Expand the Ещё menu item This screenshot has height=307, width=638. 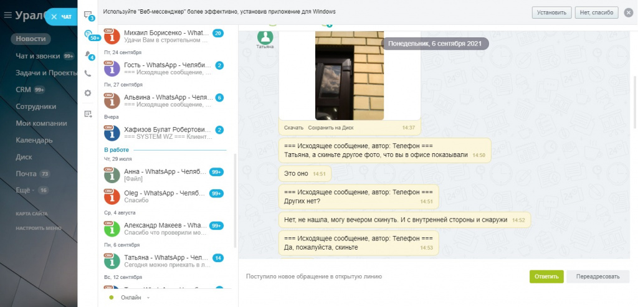(x=24, y=190)
